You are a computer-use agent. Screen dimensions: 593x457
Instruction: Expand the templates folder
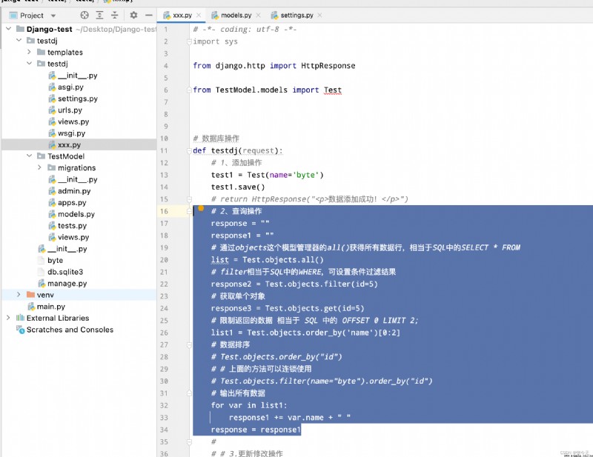click(29, 52)
